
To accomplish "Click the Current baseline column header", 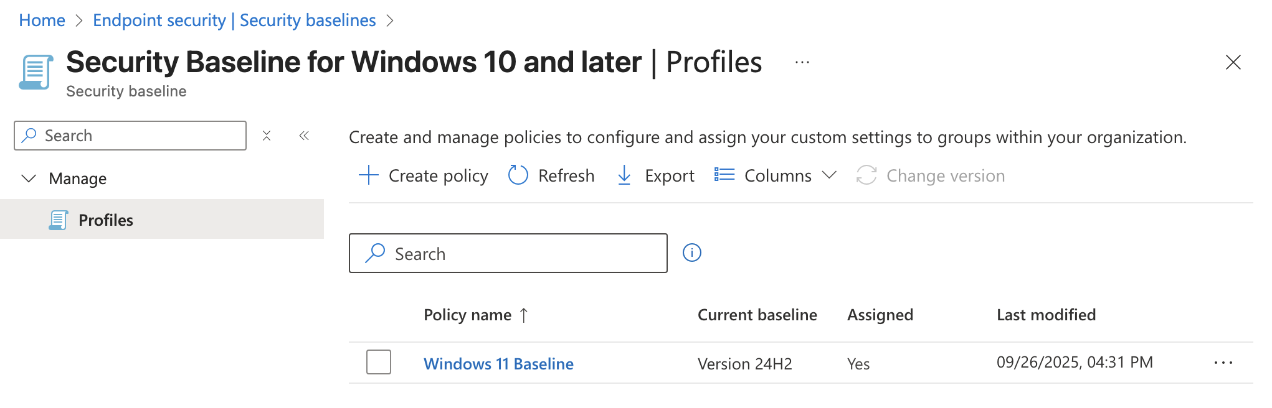I will tap(757, 315).
